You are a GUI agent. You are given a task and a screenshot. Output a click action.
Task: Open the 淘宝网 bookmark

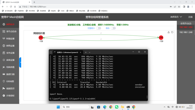point(52,11)
